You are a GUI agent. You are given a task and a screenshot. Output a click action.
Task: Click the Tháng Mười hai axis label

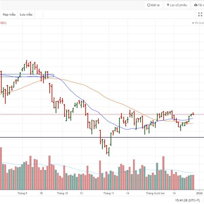tap(155, 193)
